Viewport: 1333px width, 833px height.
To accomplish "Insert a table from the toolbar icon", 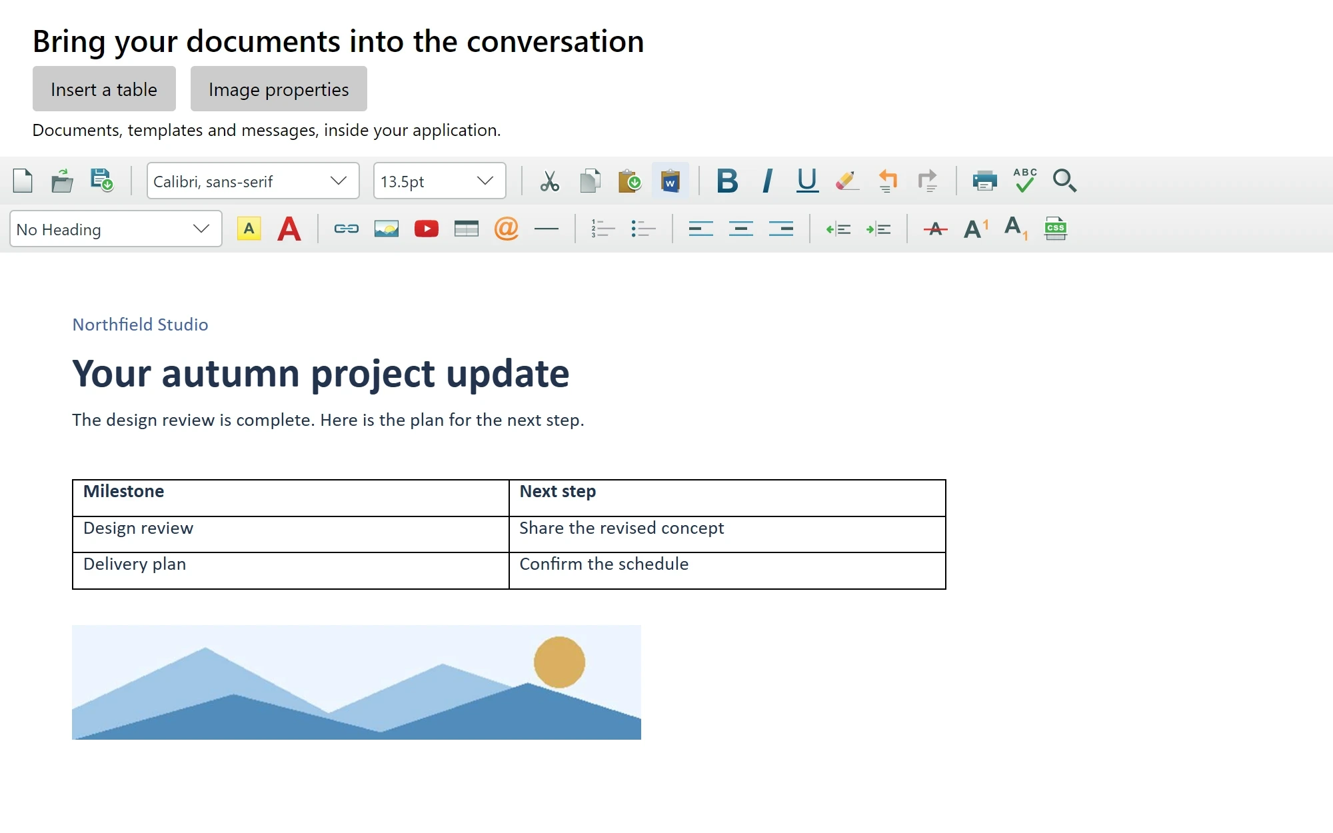I will coord(467,229).
